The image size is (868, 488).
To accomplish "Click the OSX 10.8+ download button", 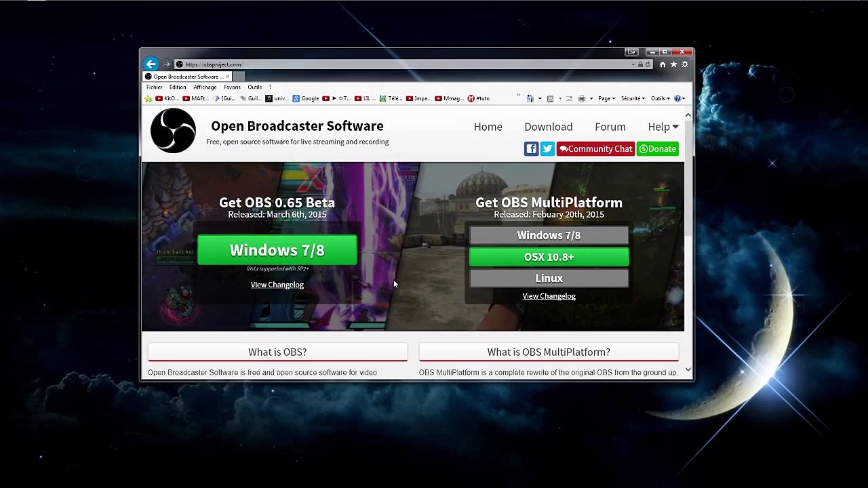I will (549, 257).
